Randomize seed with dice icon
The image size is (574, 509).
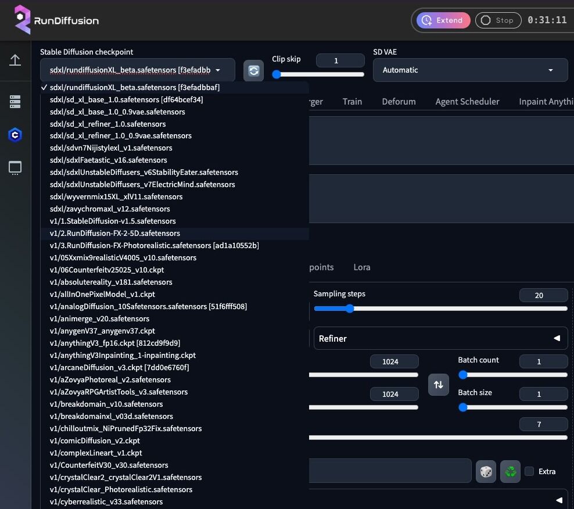click(x=486, y=471)
